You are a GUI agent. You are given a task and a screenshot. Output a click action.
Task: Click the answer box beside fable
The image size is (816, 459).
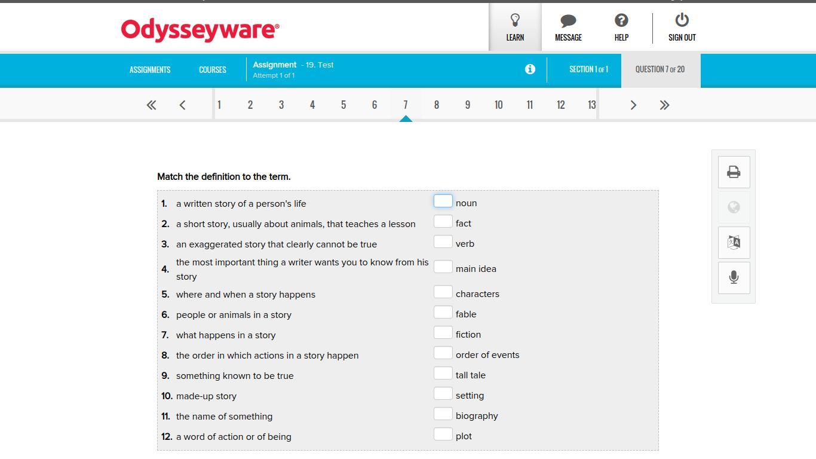443,313
